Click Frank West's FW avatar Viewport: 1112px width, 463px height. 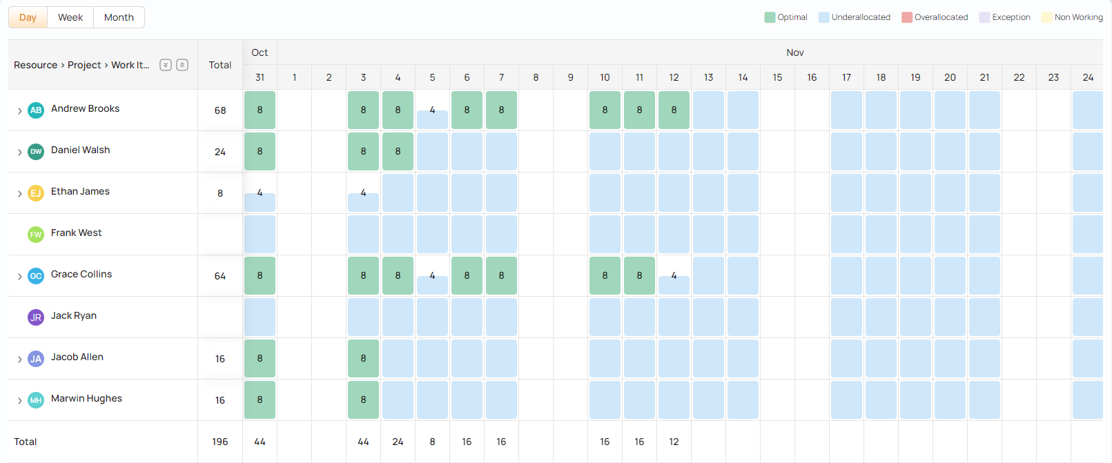tap(36, 235)
